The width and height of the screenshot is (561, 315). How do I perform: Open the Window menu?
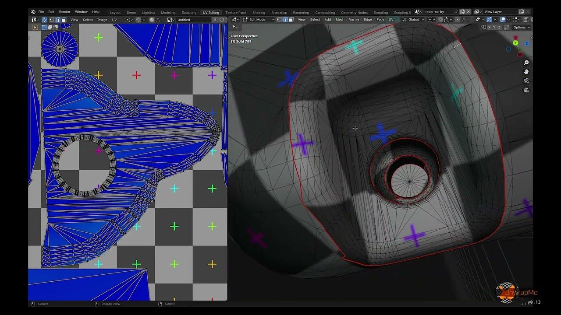[81, 12]
